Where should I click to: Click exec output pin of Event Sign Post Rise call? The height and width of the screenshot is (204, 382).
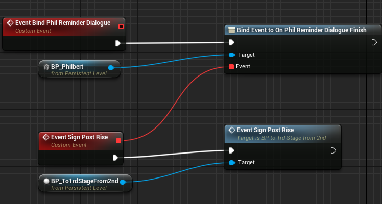pos(333,150)
